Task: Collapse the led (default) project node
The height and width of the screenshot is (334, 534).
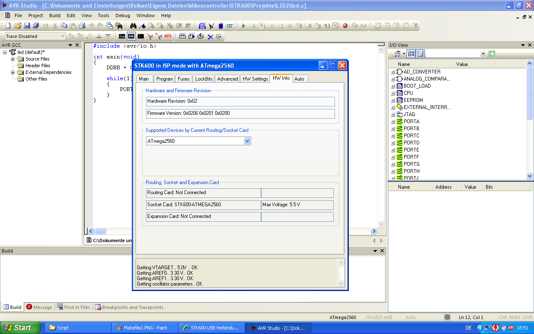Action: tap(5, 52)
